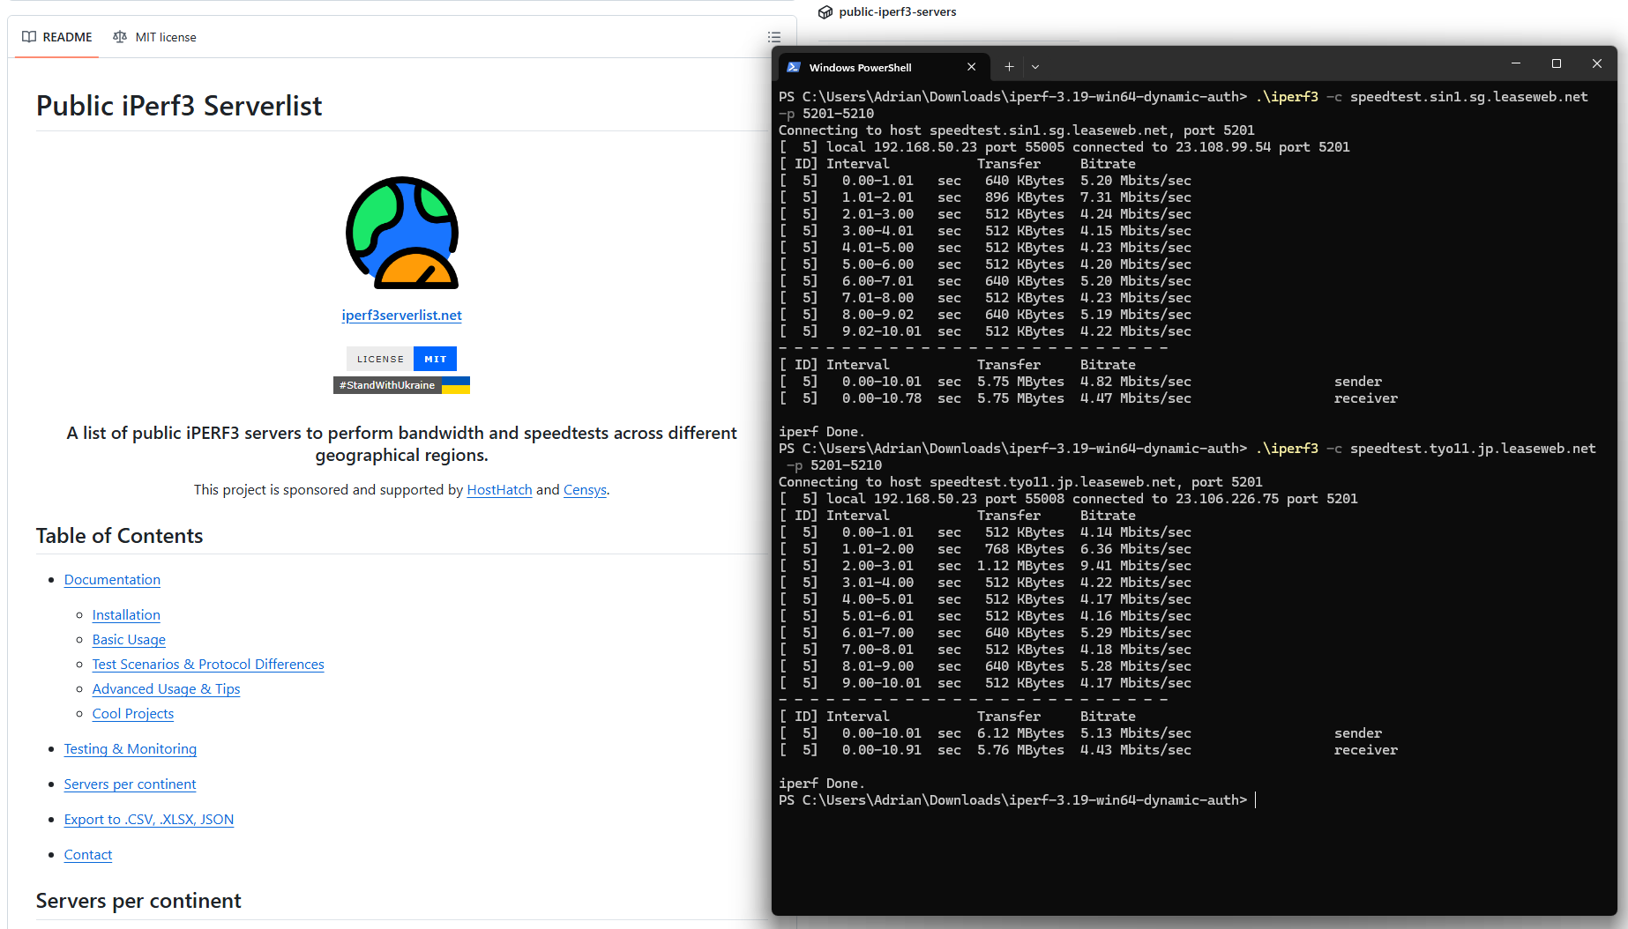Jump to Servers per continent section
1628x929 pixels.
tap(130, 784)
